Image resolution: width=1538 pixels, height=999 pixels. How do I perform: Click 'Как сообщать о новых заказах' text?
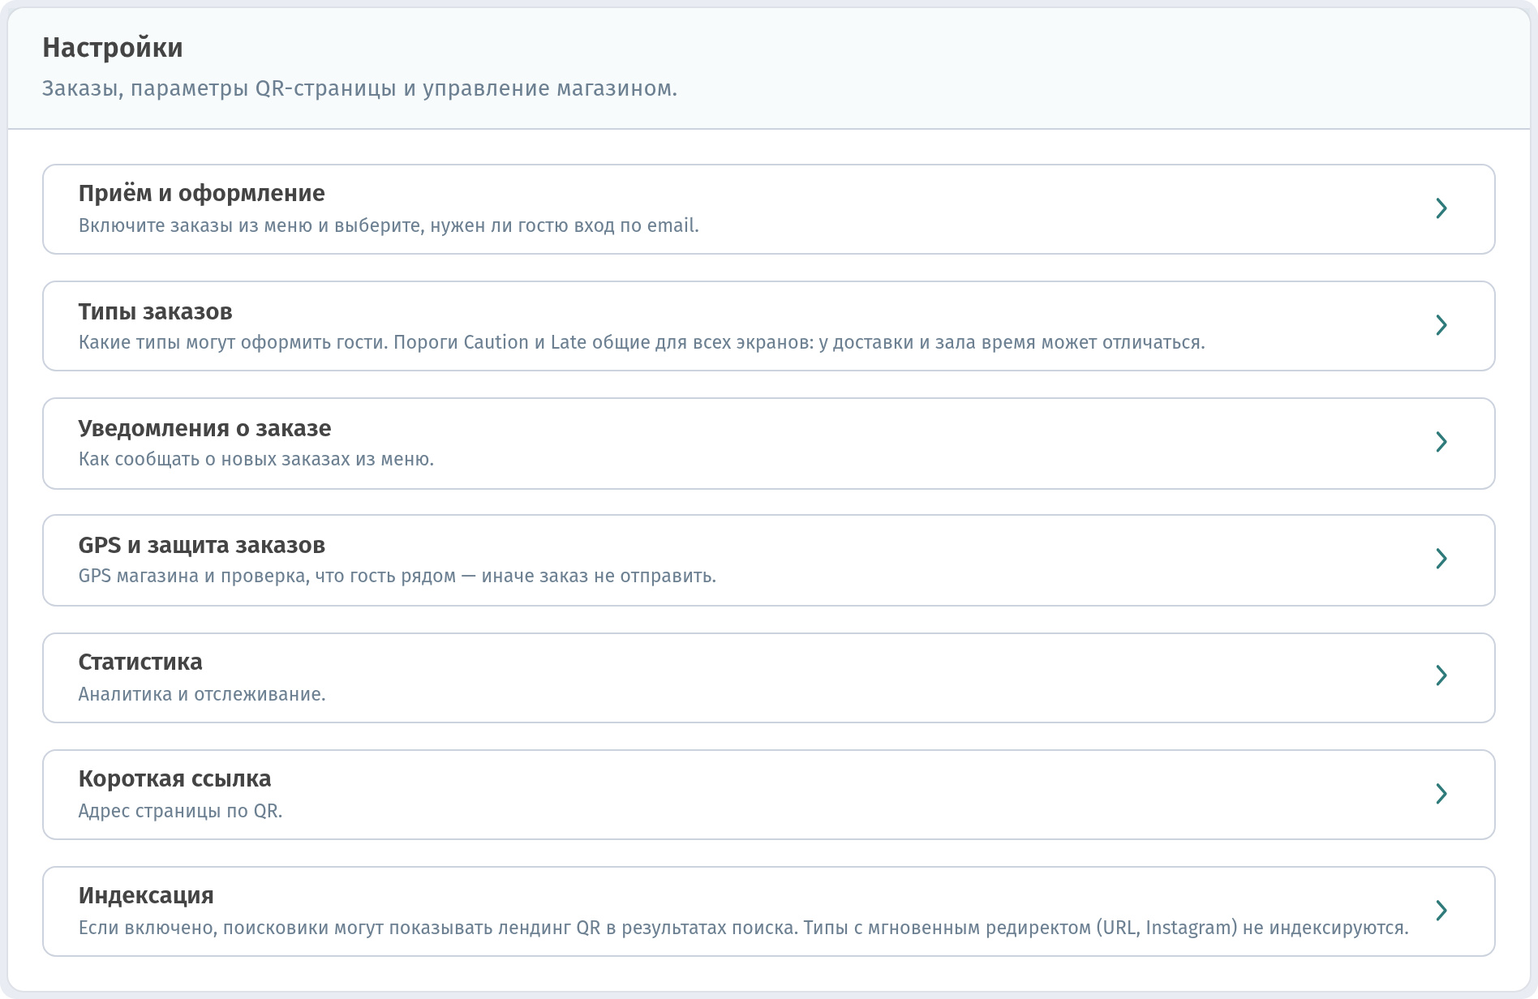click(256, 459)
